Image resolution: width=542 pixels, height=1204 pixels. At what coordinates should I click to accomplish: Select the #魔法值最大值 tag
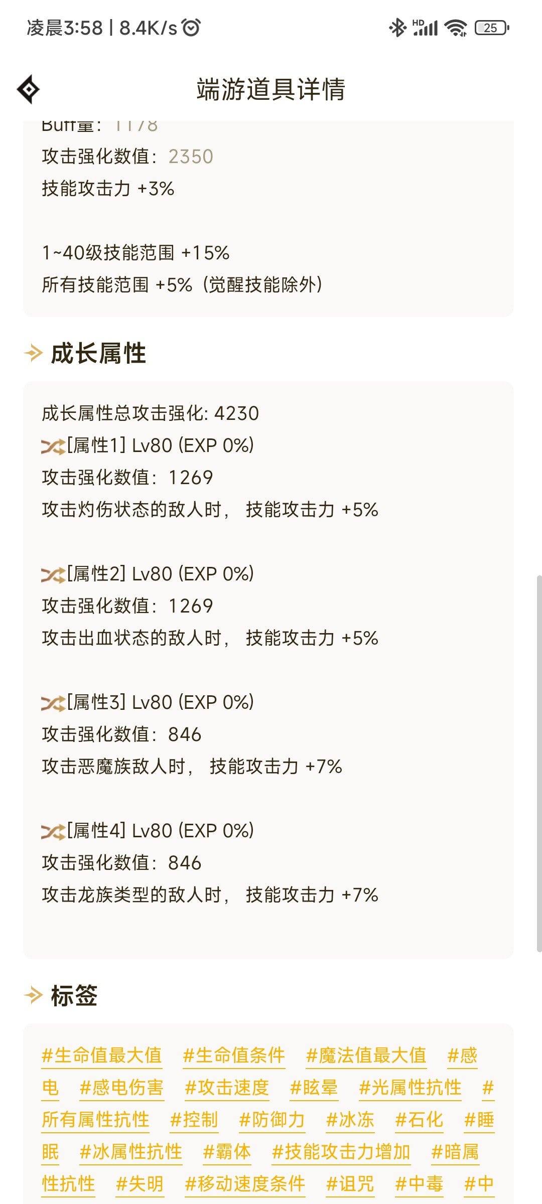click(x=366, y=1056)
